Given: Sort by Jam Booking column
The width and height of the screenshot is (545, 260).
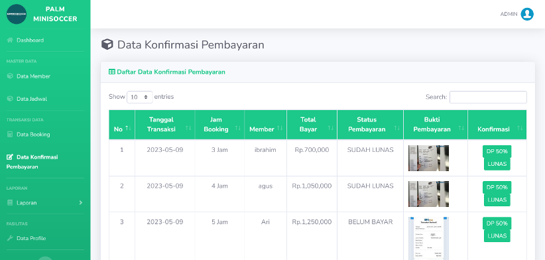Looking at the screenshot, I should (219, 125).
